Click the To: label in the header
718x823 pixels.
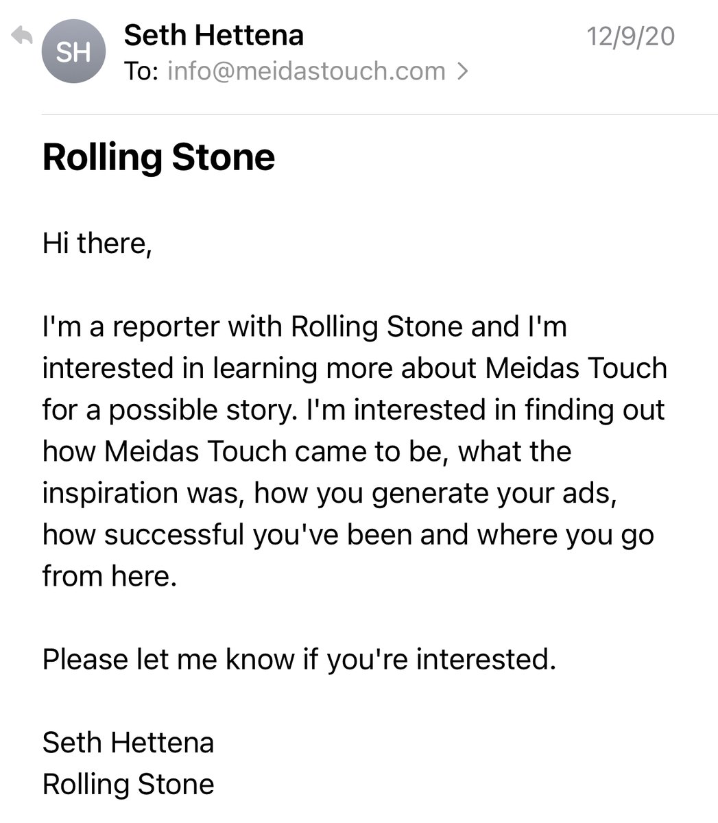(x=142, y=71)
